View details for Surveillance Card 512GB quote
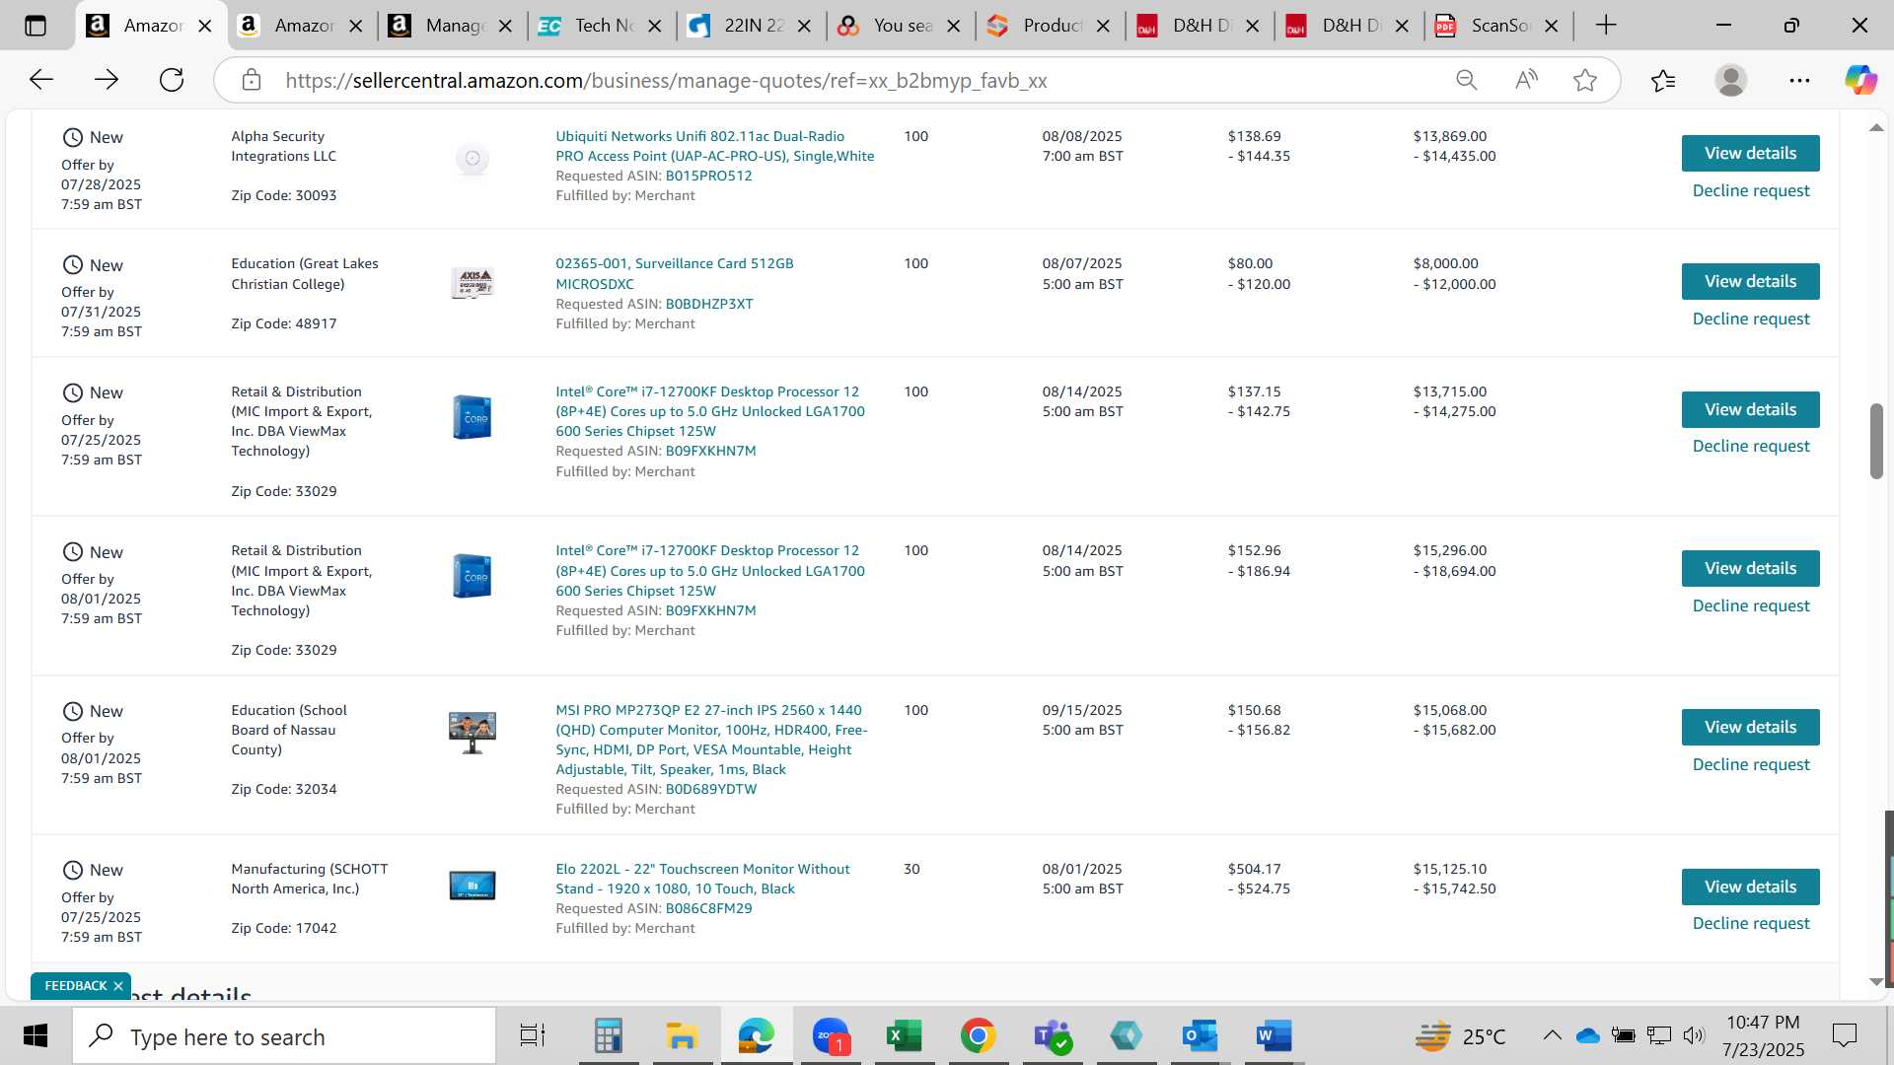Image resolution: width=1894 pixels, height=1065 pixels. [x=1750, y=281]
